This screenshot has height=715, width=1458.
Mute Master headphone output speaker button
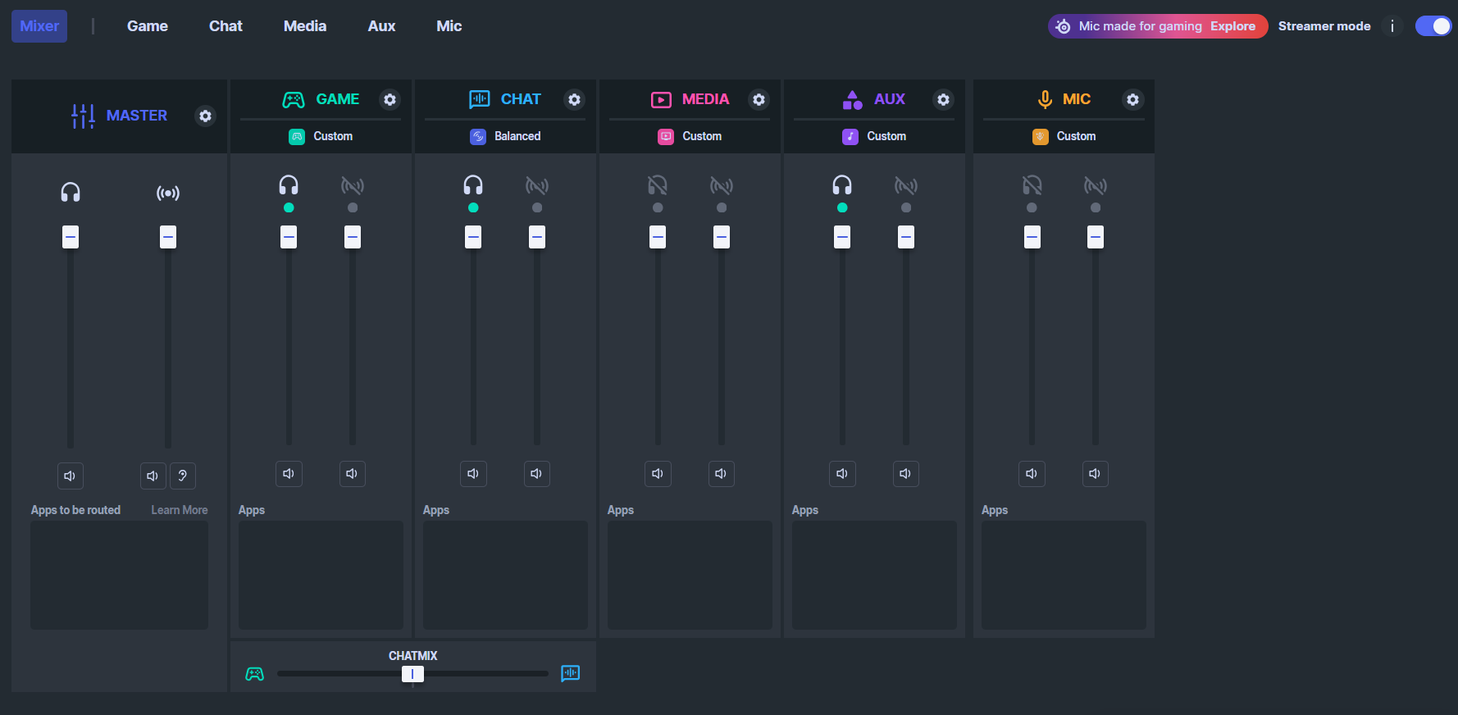71,476
